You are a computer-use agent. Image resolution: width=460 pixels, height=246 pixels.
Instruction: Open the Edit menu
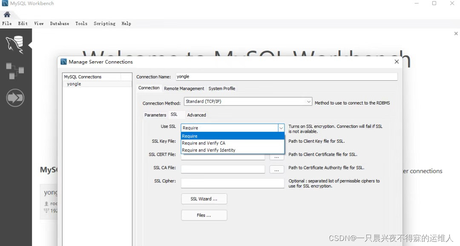(x=23, y=23)
